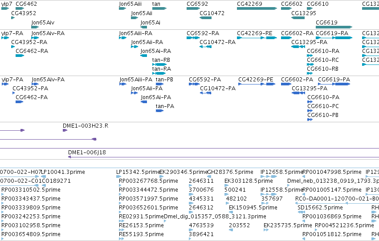Click the CG42269-PE protein
379x241 pixels.
(x=257, y=84)
